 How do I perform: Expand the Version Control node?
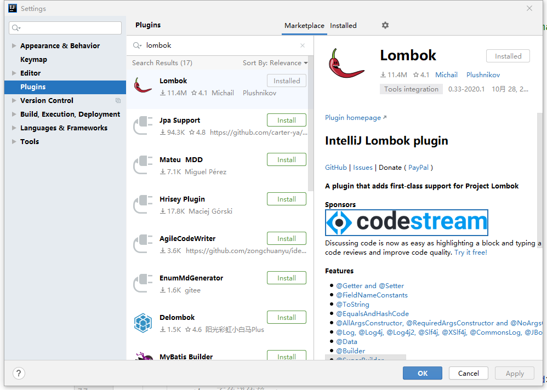point(14,100)
